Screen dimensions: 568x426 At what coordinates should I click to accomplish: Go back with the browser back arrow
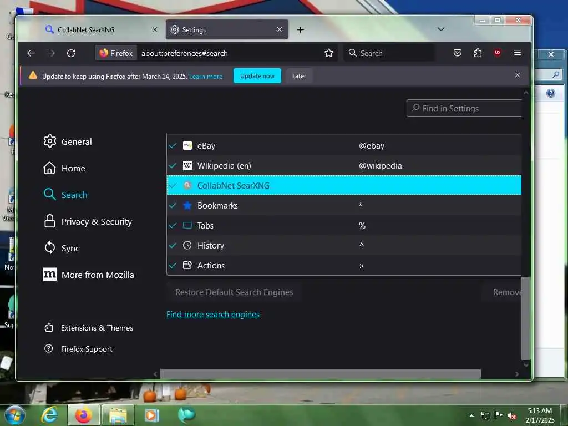pos(31,53)
